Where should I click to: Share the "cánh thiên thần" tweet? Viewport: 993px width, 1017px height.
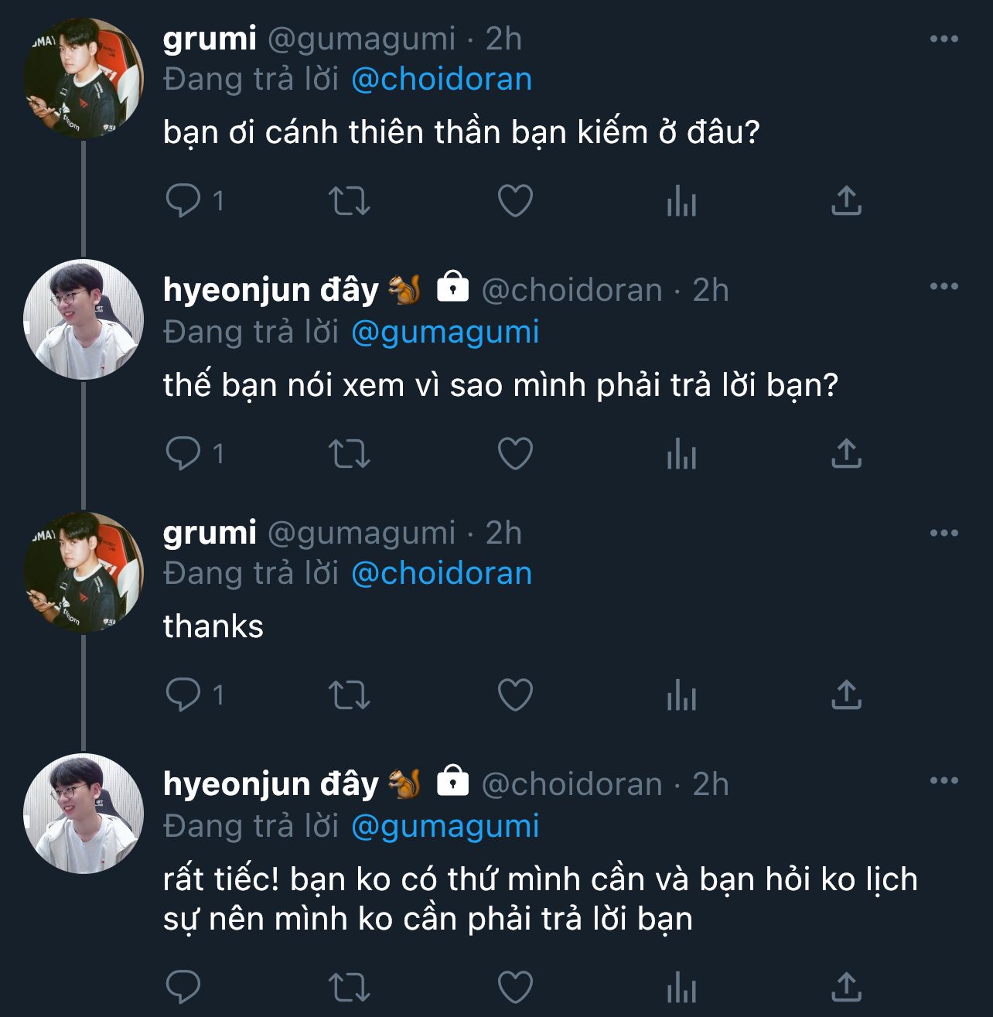point(846,201)
